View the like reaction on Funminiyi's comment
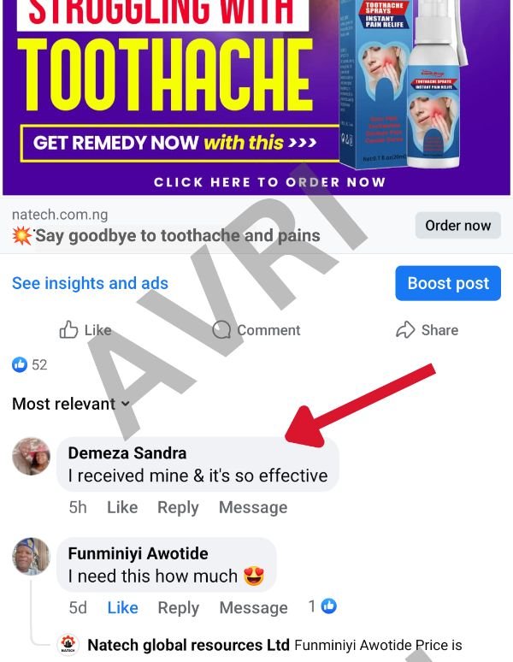Image resolution: width=513 pixels, height=662 pixels. tap(322, 606)
